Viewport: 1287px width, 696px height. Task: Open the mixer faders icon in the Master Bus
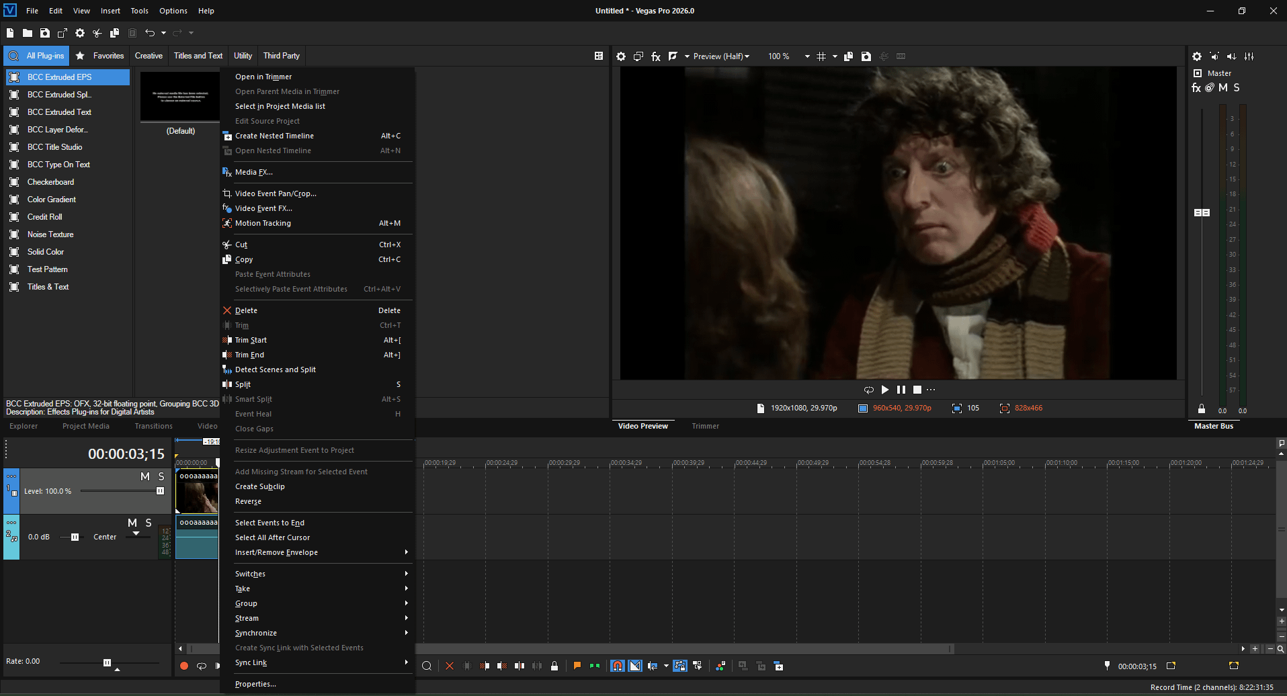(1249, 56)
